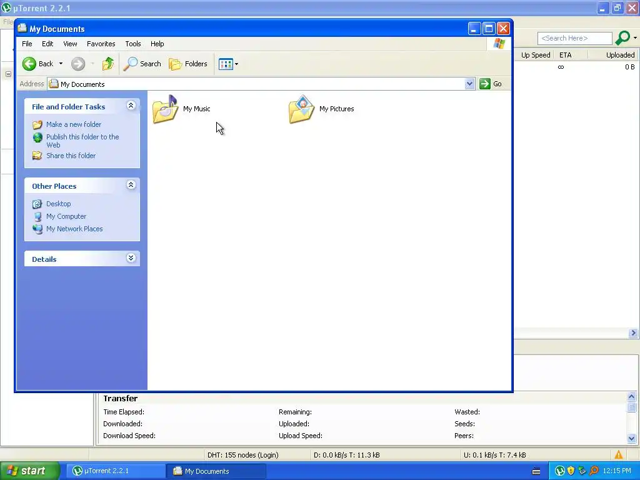Image resolution: width=640 pixels, height=480 pixels.
Task: Select the My Pictures folder icon
Action: pos(302,109)
